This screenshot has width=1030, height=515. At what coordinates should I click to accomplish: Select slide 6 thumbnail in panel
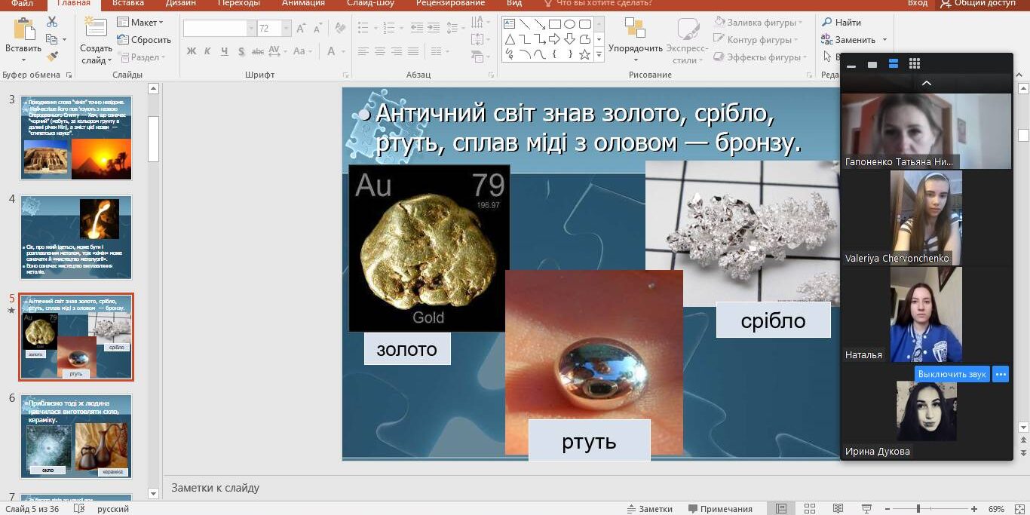(x=76, y=437)
